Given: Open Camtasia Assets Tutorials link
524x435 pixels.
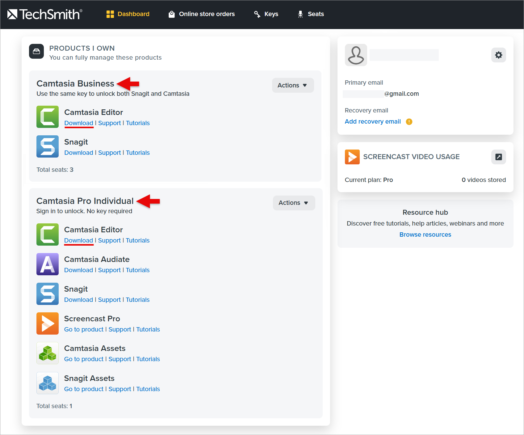Looking at the screenshot, I should [148, 359].
